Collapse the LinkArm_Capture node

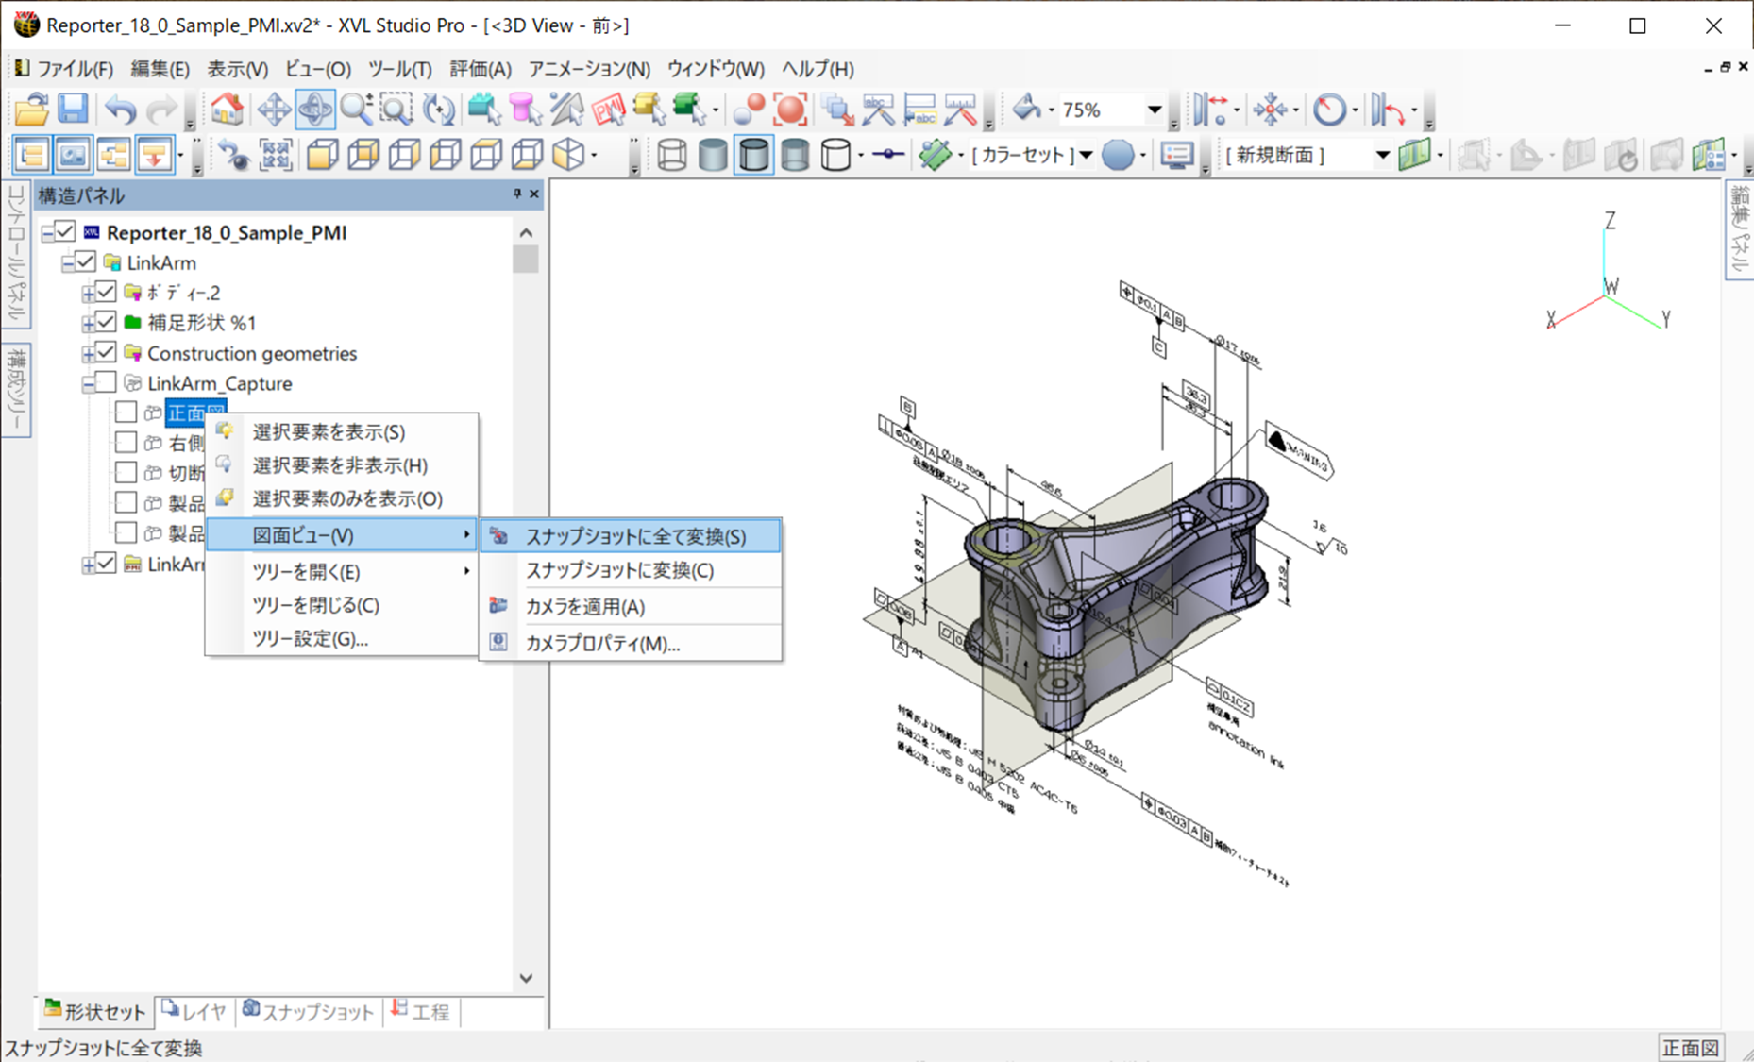point(89,384)
